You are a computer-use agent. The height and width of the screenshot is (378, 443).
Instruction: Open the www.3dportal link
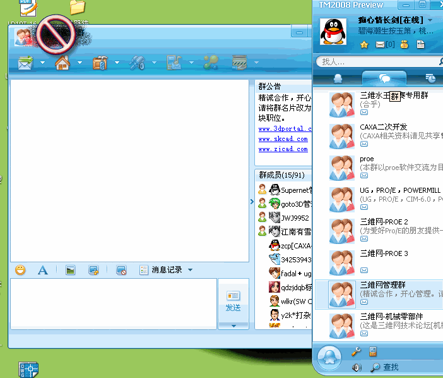tap(285, 129)
